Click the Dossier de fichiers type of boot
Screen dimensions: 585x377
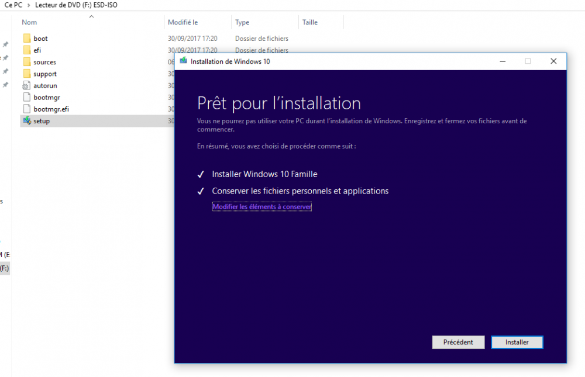[x=261, y=39]
